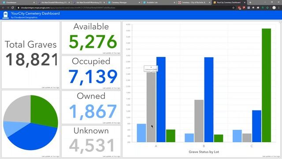282x159 pixels.
Task: Click the tombstone logo in dashboard header
Action: [5, 15]
